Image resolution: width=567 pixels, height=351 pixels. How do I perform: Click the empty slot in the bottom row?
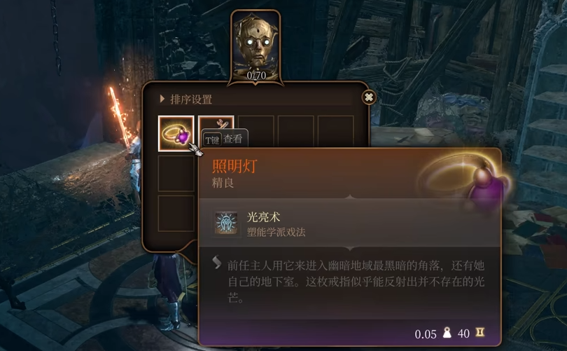(176, 213)
